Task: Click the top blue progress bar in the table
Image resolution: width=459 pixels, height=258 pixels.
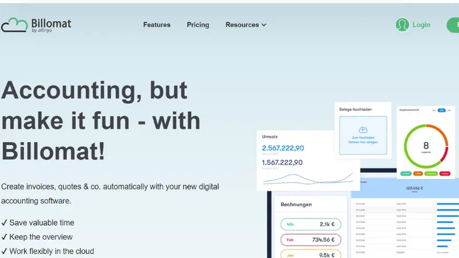Action: [448, 204]
